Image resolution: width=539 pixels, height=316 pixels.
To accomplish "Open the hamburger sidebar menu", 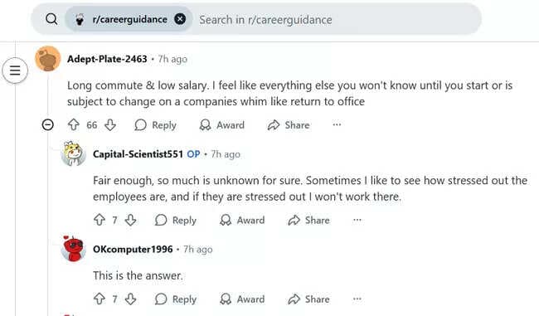I will [x=15, y=70].
